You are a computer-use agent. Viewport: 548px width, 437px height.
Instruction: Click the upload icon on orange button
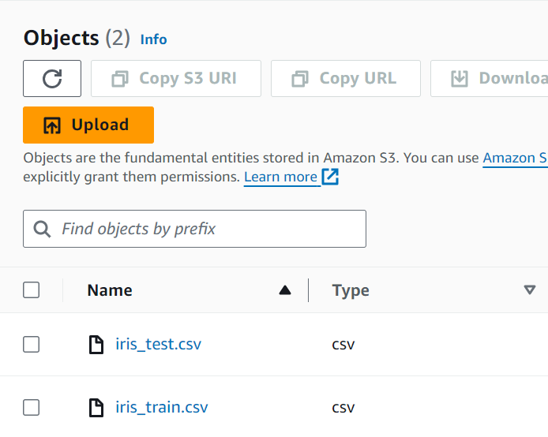(x=52, y=125)
